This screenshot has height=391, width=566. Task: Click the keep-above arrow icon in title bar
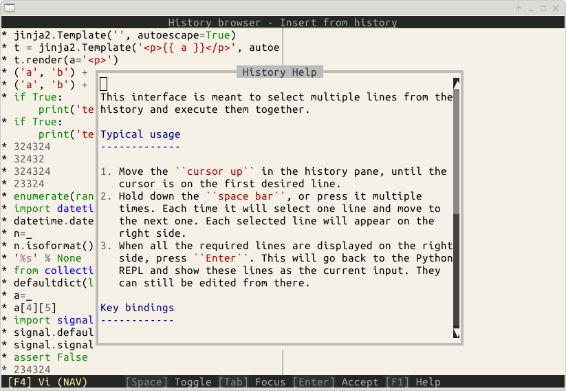(519, 8)
